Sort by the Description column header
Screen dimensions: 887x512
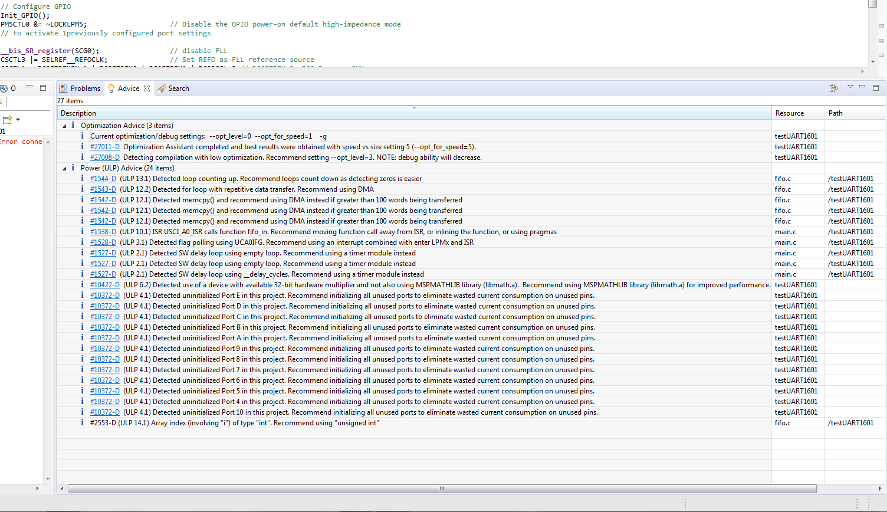[414, 113]
